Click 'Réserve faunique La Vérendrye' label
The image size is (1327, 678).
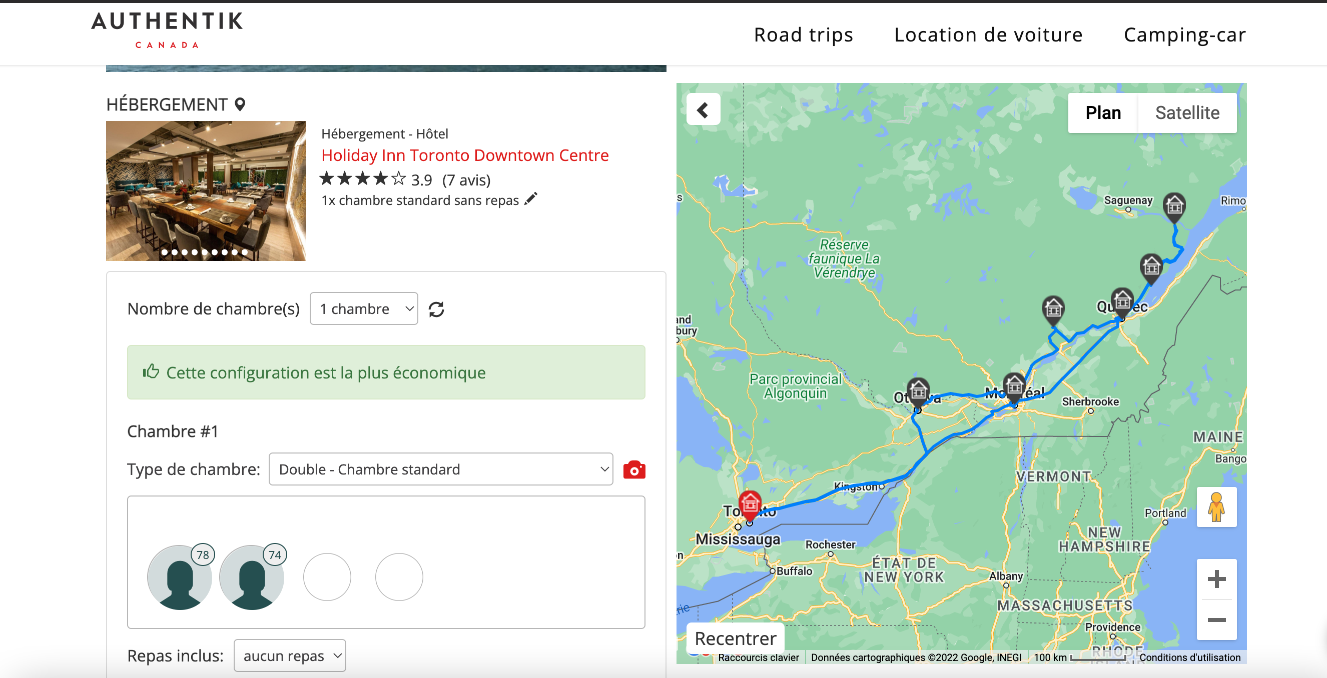pos(844,258)
